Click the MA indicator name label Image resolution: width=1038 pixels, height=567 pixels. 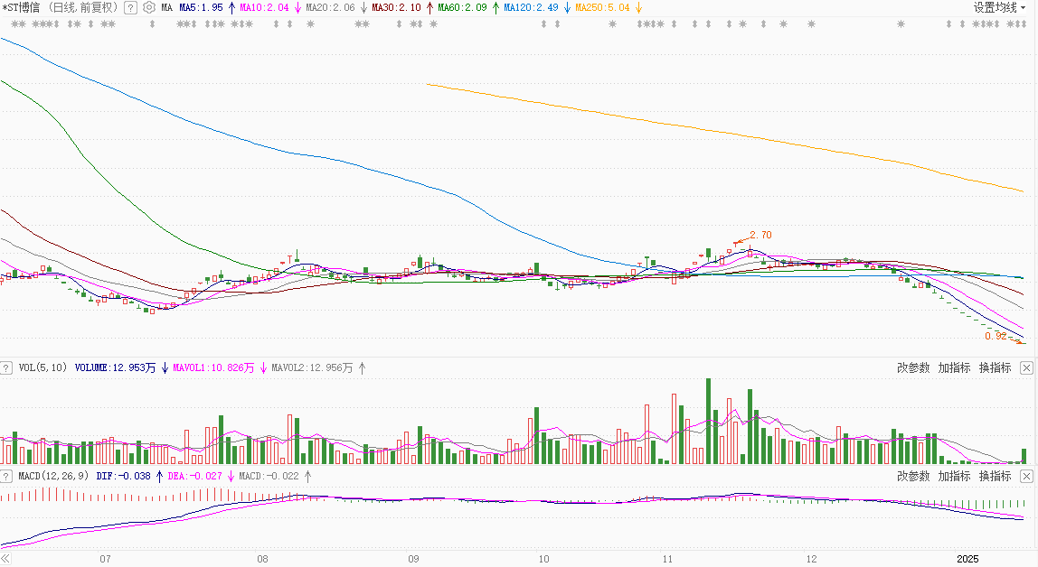pos(166,8)
